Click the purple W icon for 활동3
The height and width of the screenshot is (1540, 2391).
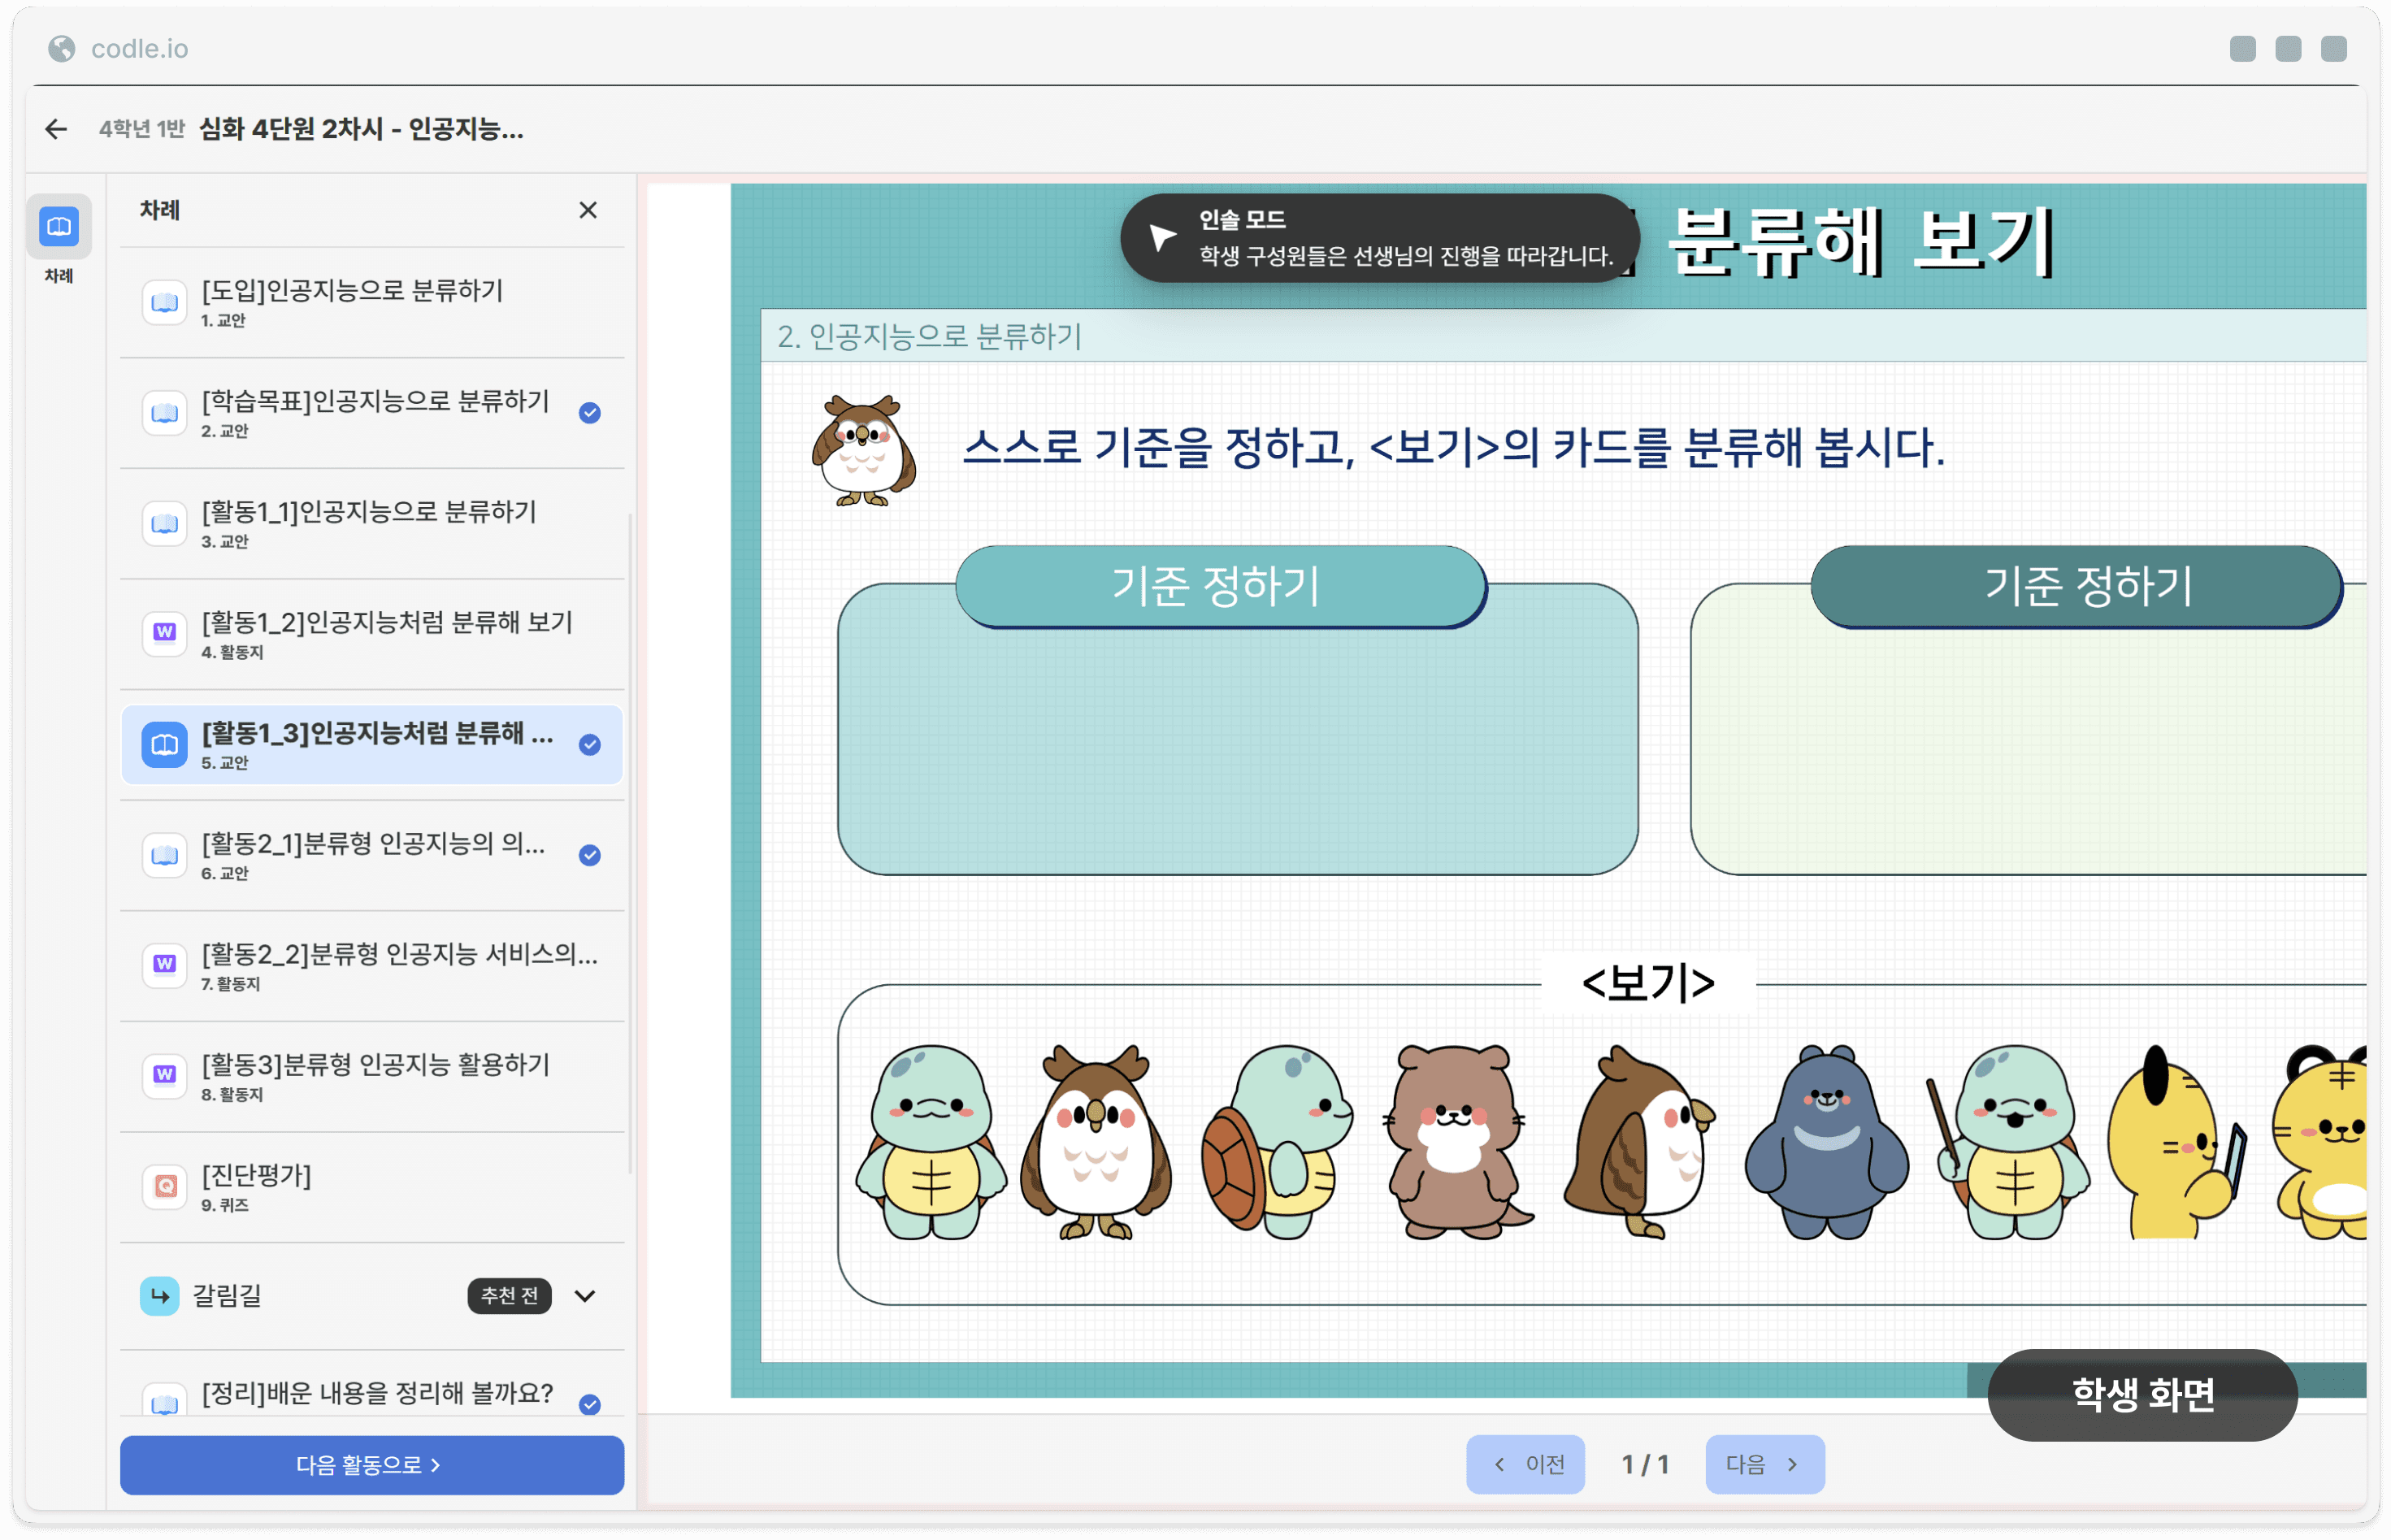(165, 1075)
